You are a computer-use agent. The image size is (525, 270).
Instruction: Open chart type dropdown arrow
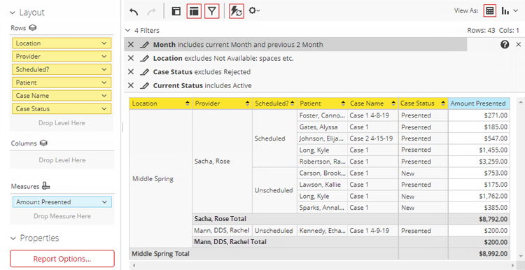pos(515,11)
